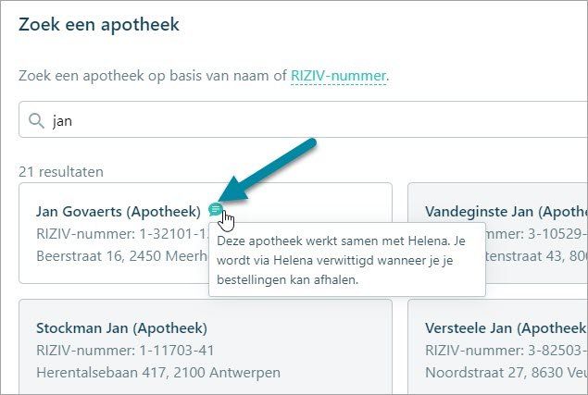The height and width of the screenshot is (395, 588).
Task: Click the Helena chat icon beside Jan Govaerts
Action: point(216,209)
